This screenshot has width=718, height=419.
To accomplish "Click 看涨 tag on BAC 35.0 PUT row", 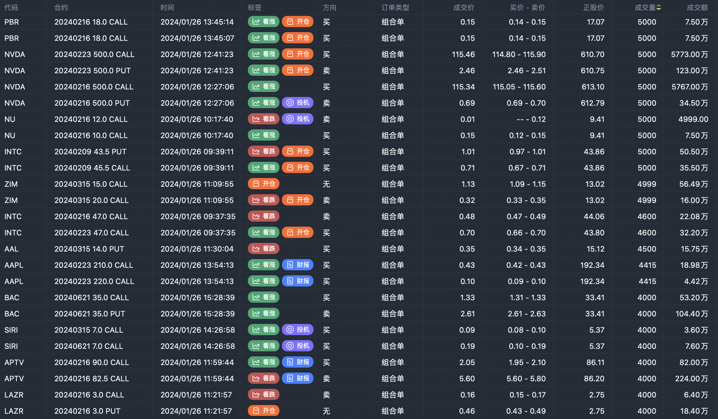I will coord(263,314).
